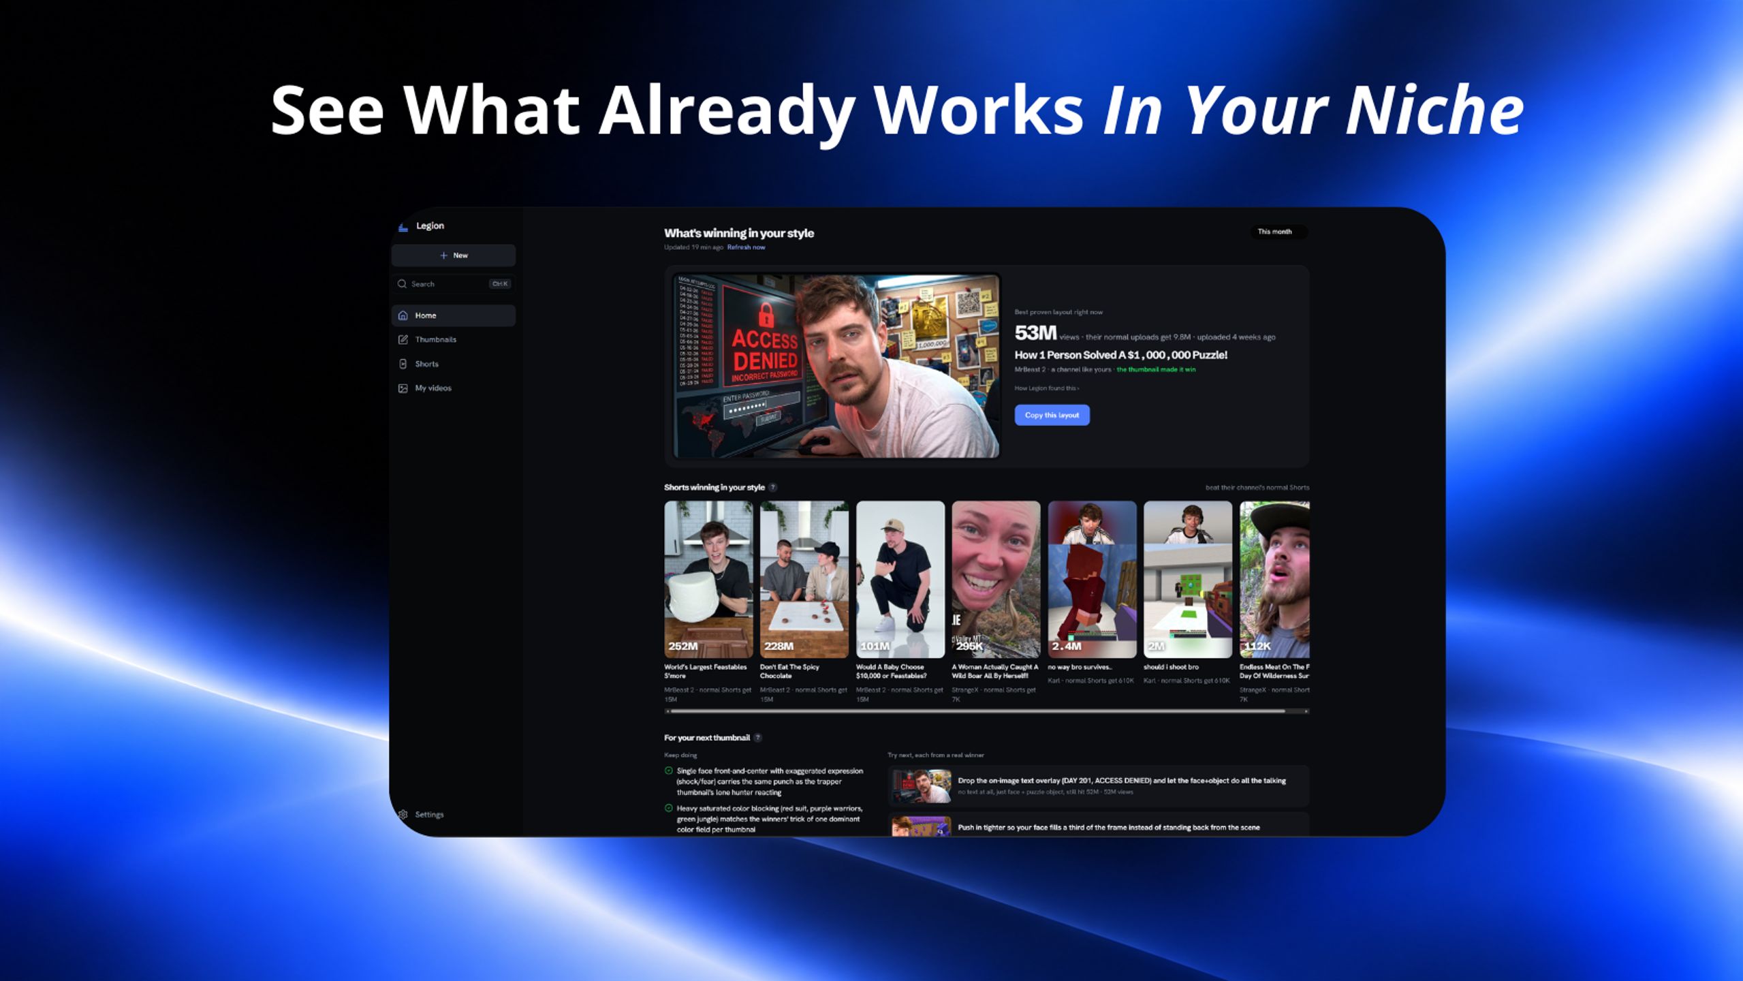The height and width of the screenshot is (981, 1743).
Task: Open the 252M World's Largest S'more short
Action: click(708, 580)
